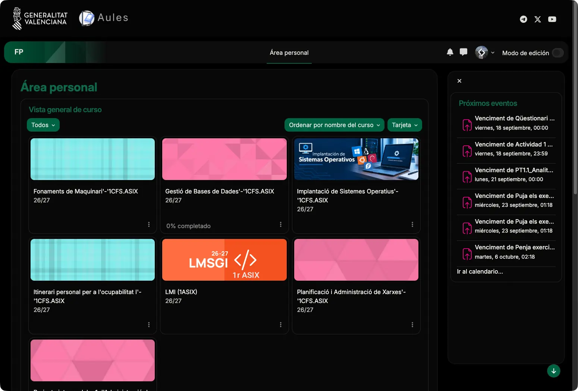This screenshot has height=391, width=578.
Task: Click the assignment icon for Venciment de Qüestionari
Action: coord(467,125)
